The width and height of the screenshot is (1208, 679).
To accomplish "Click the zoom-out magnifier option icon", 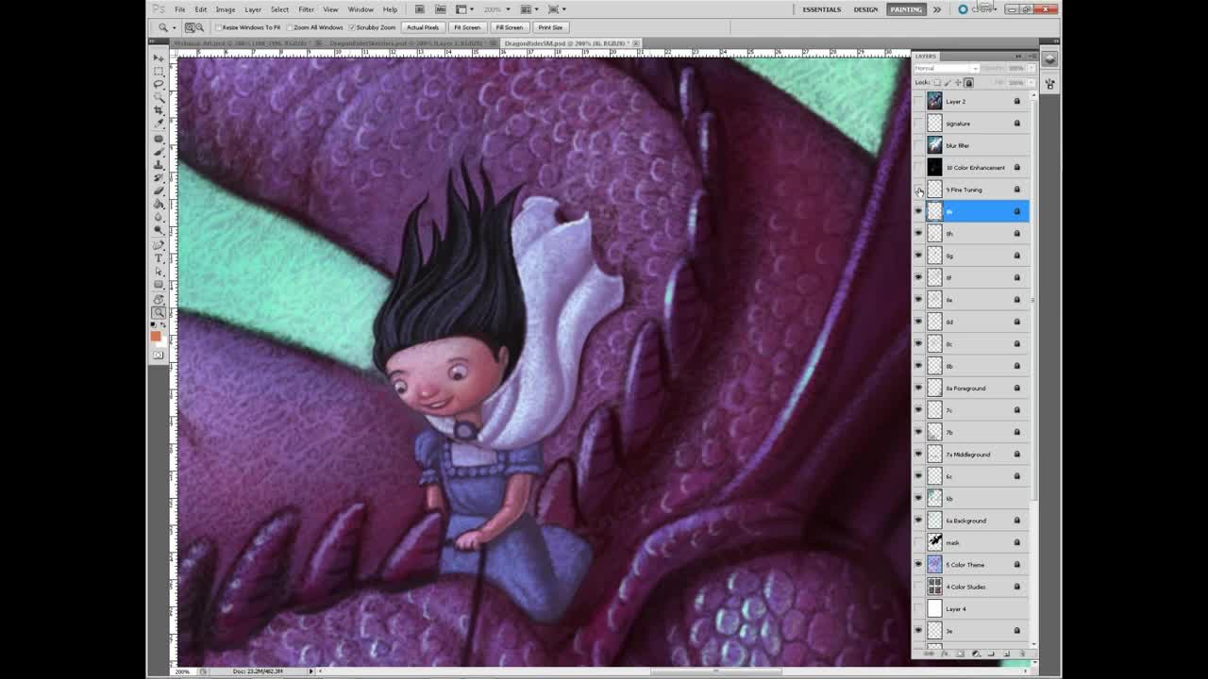I will [x=201, y=27].
